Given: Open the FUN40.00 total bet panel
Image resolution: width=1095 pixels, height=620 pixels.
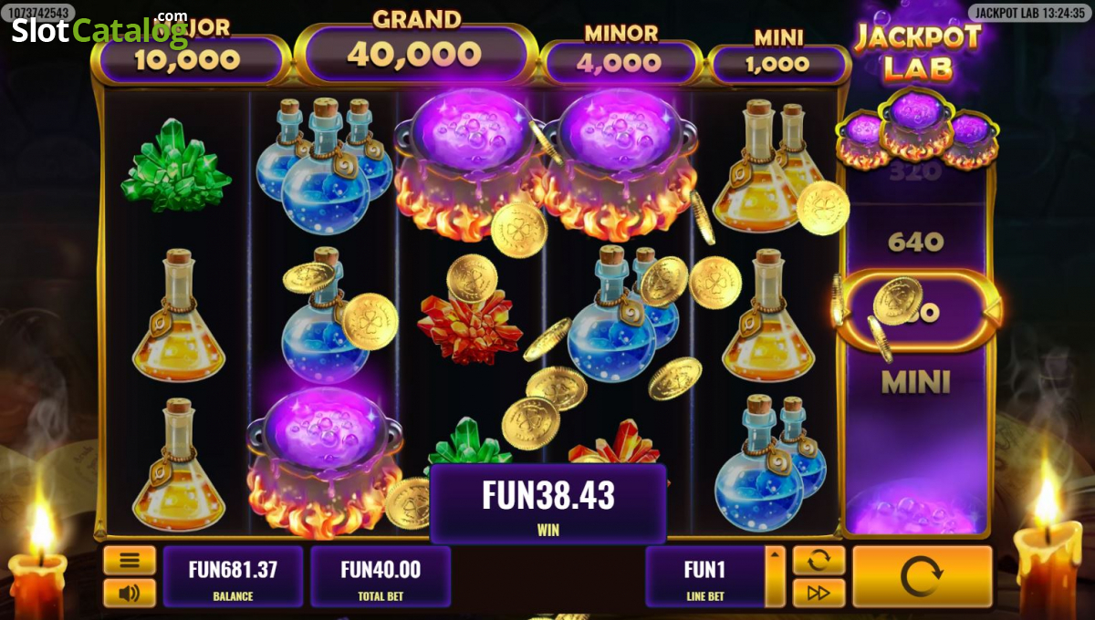Looking at the screenshot, I should [381, 576].
